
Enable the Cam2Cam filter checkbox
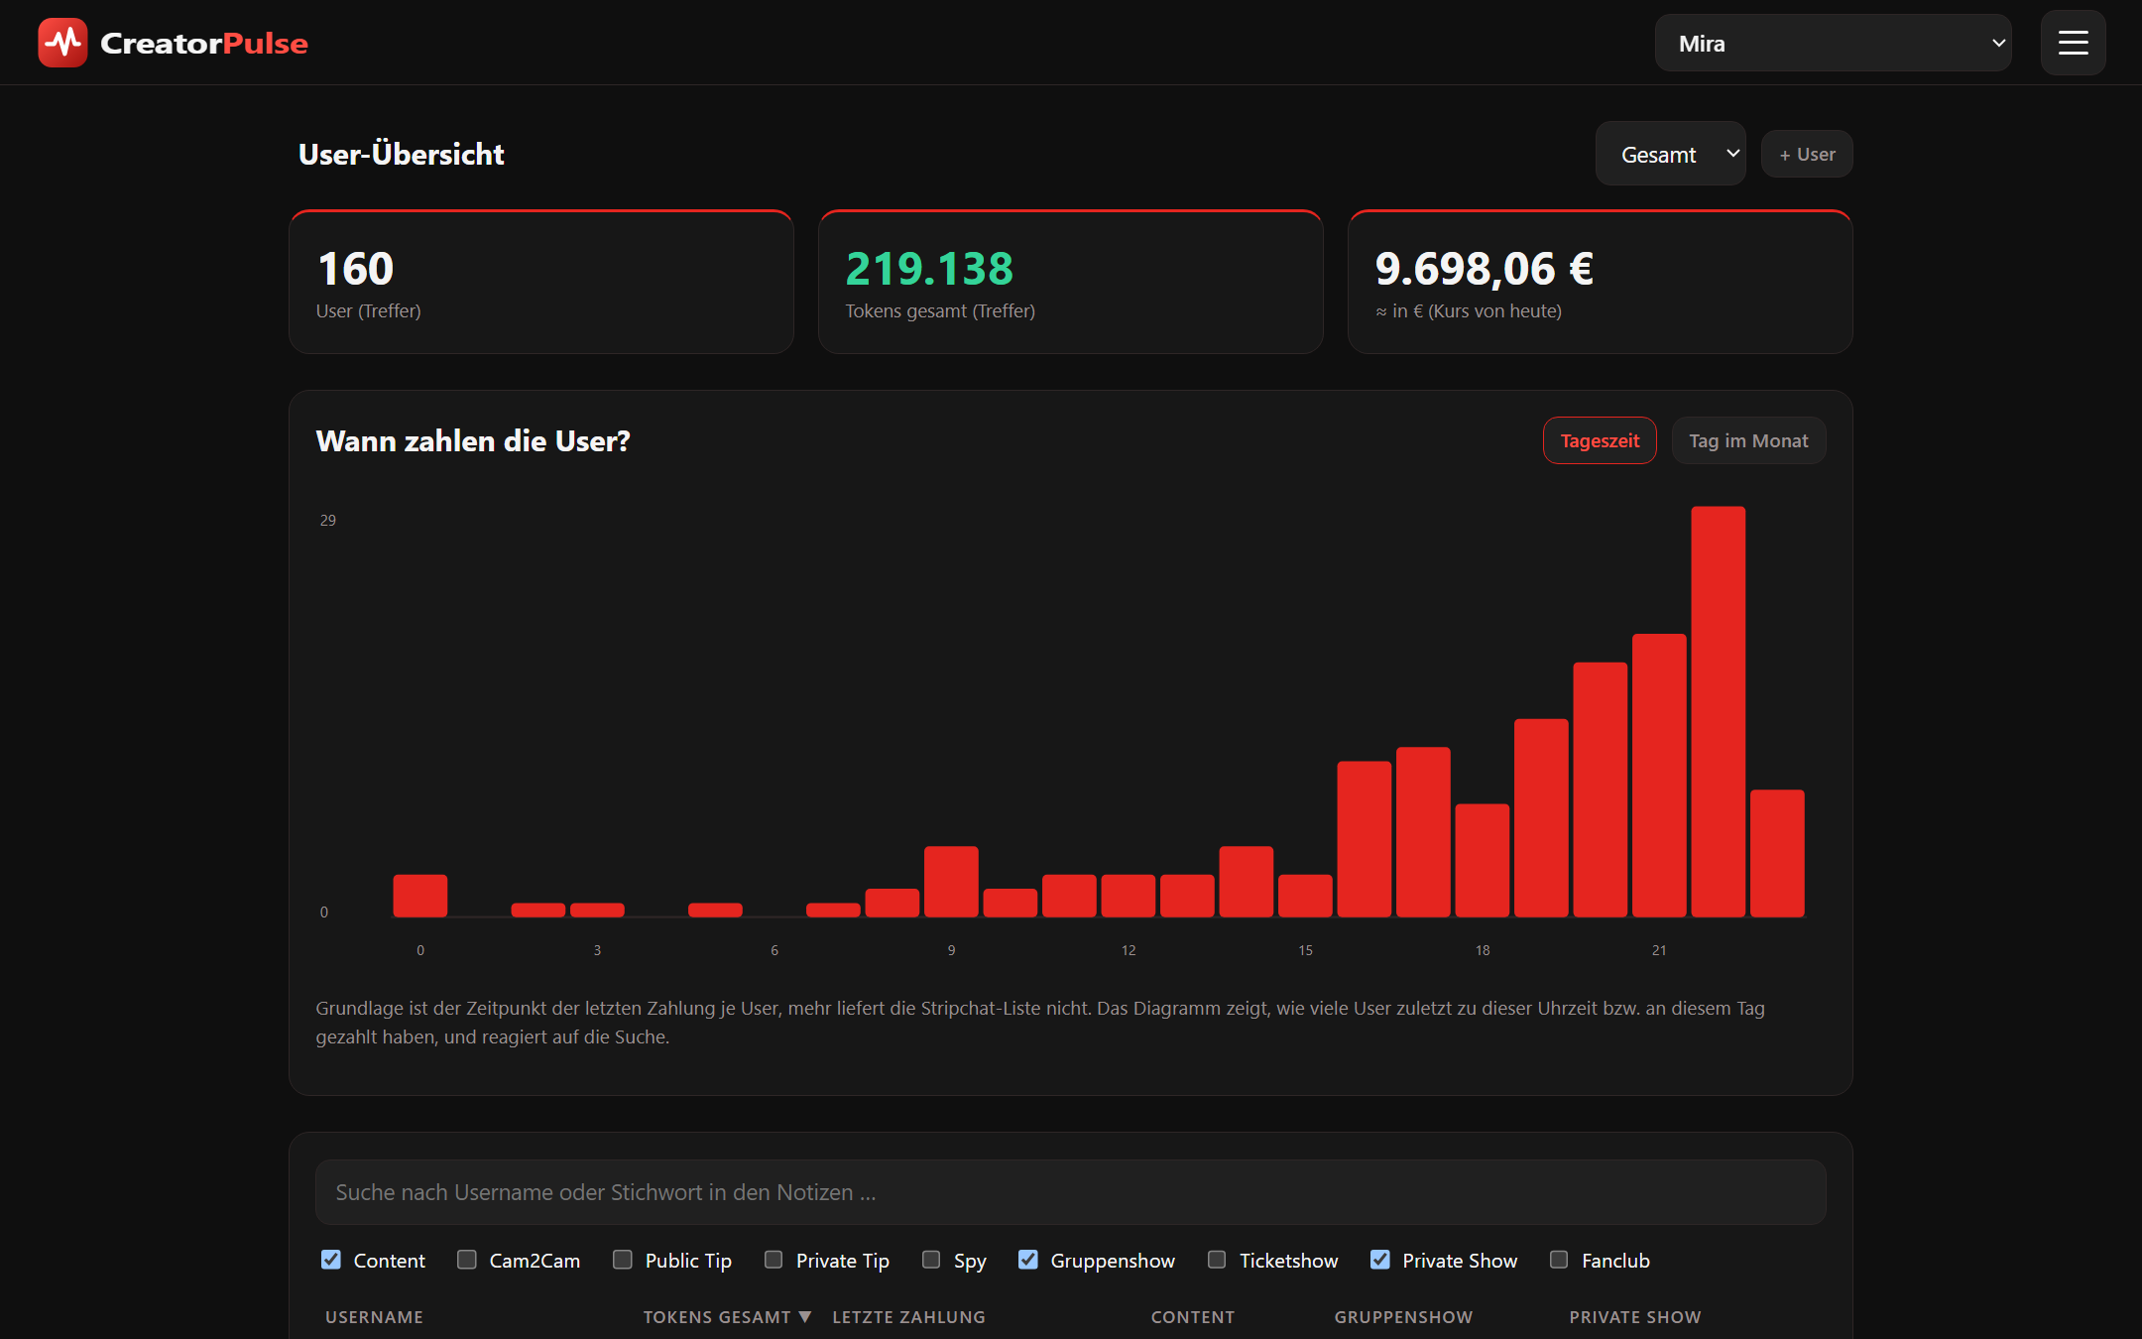click(466, 1260)
